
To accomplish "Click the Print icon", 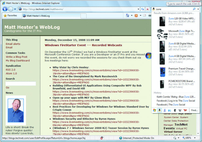I will (x=150, y=16).
